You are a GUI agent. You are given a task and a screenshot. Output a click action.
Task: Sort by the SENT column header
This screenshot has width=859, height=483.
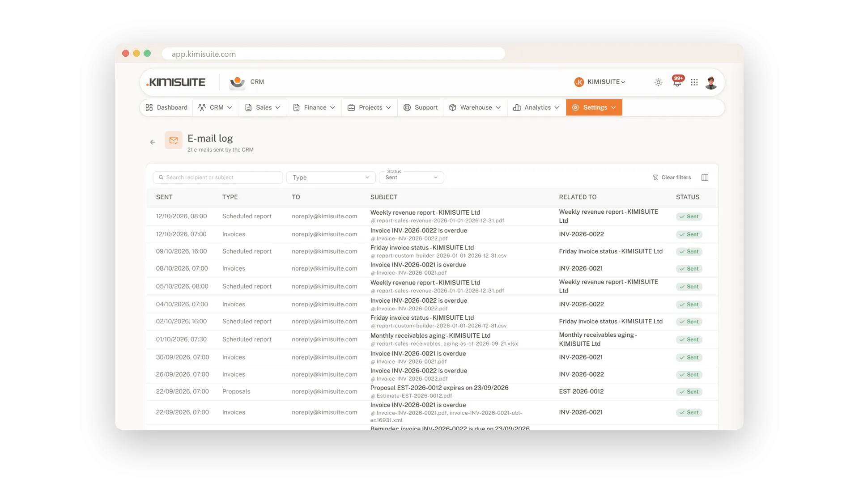point(164,197)
